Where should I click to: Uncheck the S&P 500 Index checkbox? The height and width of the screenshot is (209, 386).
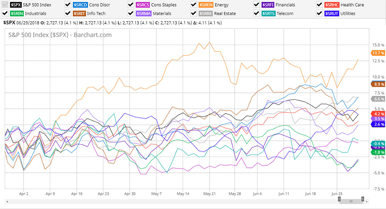click(x=5, y=5)
